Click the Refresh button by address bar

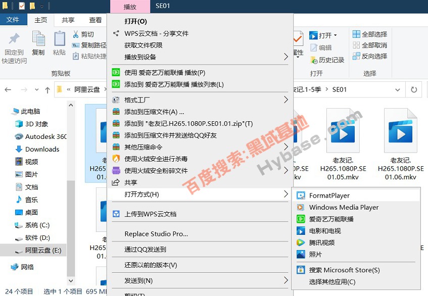pyautogui.click(x=414, y=89)
